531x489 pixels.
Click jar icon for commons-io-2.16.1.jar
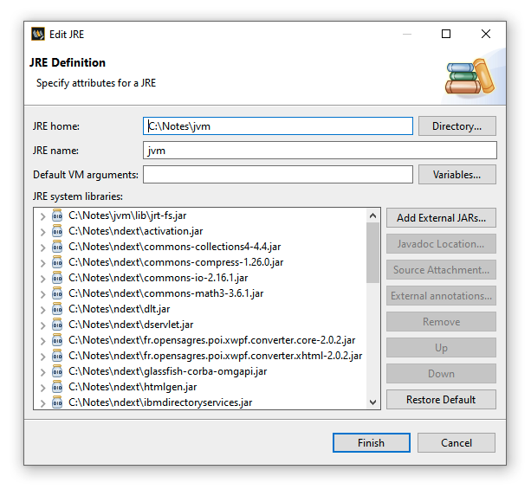tap(57, 278)
